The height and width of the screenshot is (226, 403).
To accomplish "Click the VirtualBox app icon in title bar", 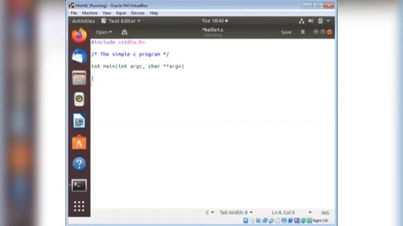I will click(71, 6).
